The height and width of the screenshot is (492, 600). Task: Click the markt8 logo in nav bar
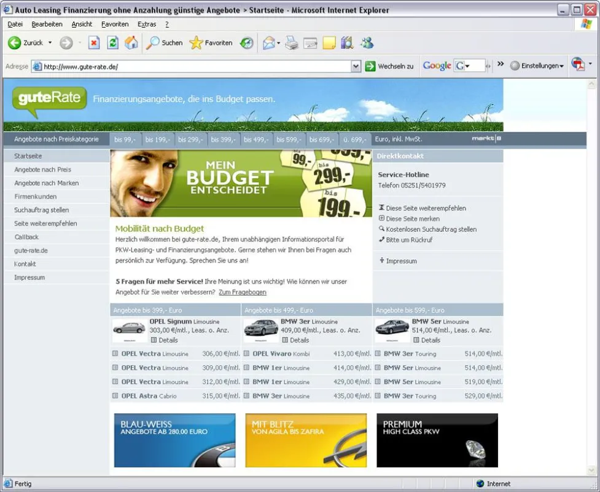click(x=486, y=138)
